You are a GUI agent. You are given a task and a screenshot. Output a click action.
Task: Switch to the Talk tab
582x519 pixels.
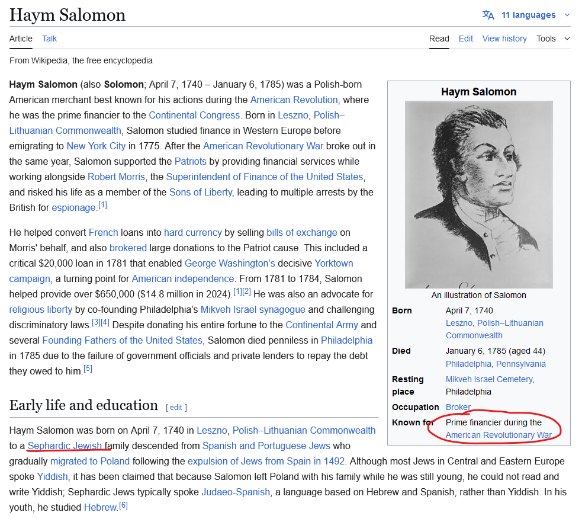click(49, 39)
